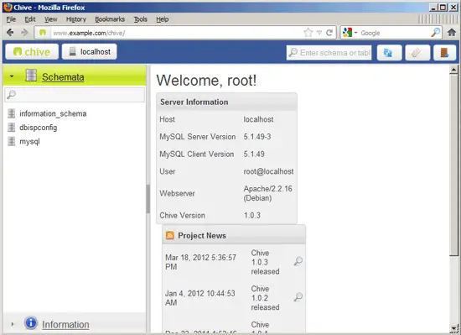Click the refresh icon in Chive header

coord(389,53)
